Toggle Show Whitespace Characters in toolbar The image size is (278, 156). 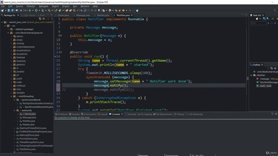click(x=99, y=10)
